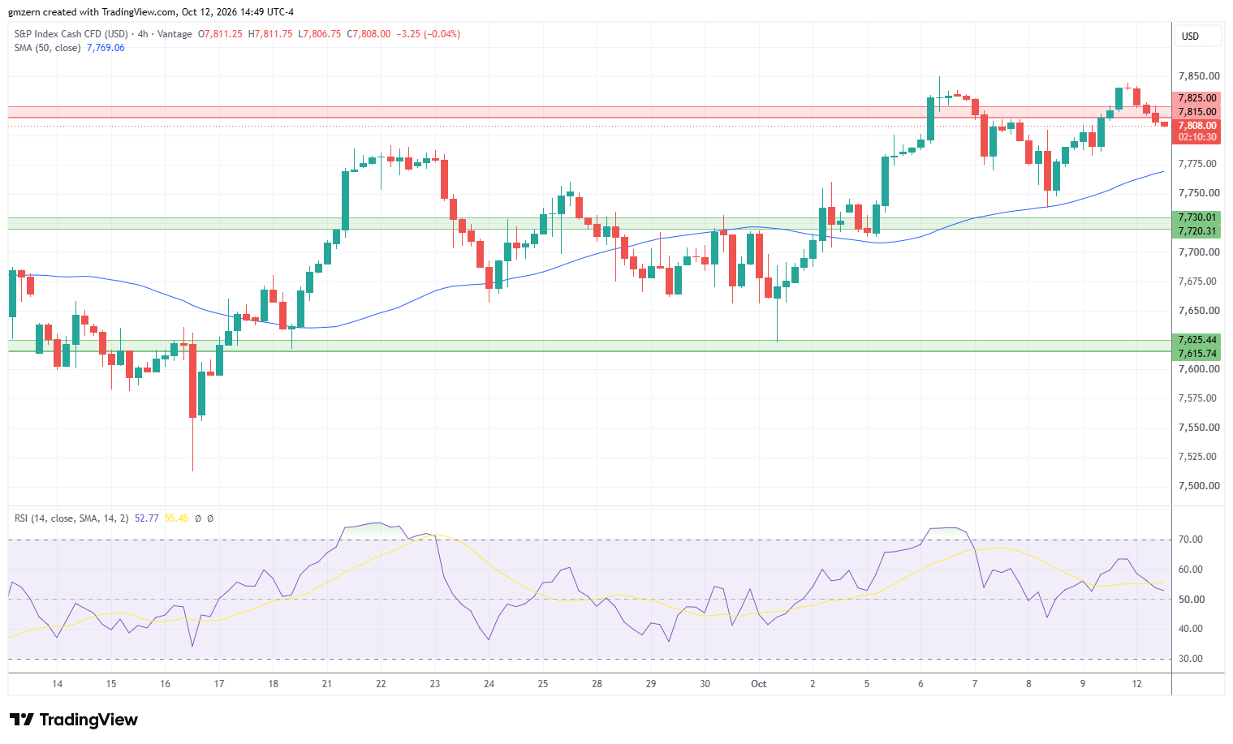Click the 7,500.00 price axis label
Viewport: 1233px width, 744px height.
tap(1198, 486)
